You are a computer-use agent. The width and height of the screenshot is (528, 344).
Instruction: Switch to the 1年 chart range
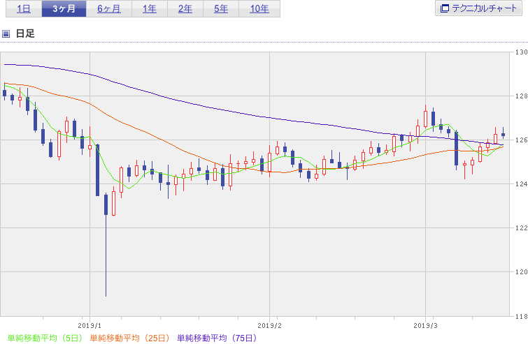(150, 9)
